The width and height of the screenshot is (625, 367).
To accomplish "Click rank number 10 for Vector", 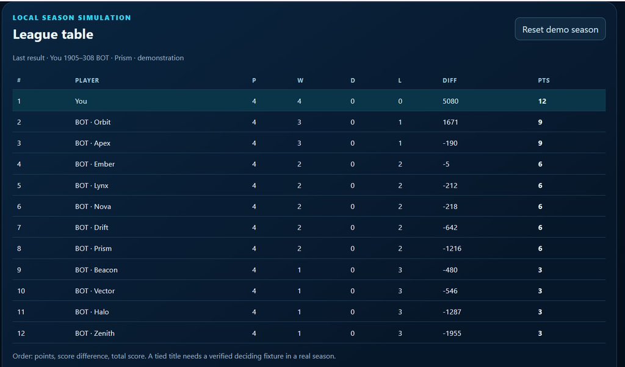I will (21, 291).
